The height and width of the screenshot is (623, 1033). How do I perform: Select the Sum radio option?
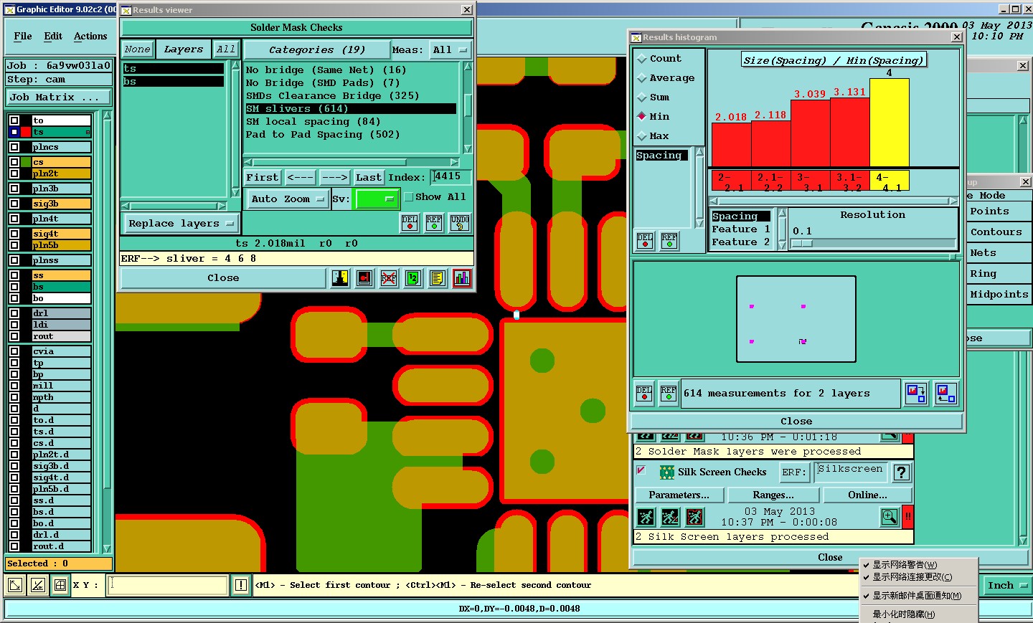(x=642, y=98)
